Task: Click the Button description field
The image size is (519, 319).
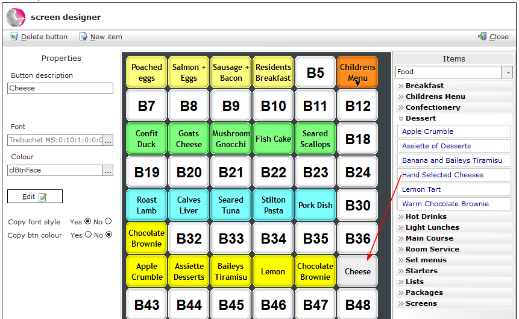Action: (60, 88)
